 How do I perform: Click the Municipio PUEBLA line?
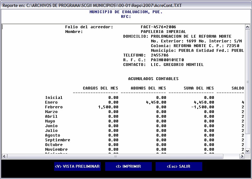click(x=198, y=51)
